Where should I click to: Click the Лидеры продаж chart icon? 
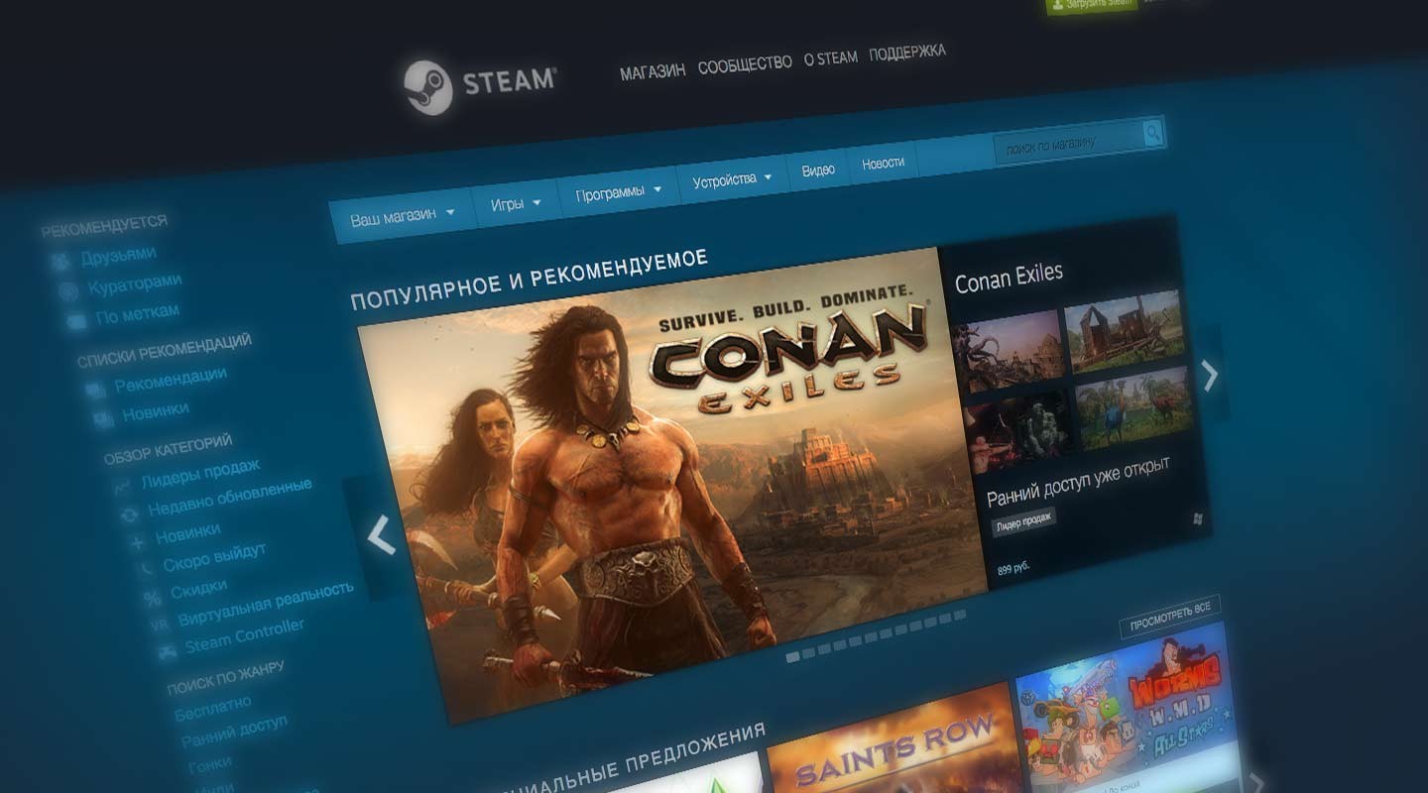(123, 486)
